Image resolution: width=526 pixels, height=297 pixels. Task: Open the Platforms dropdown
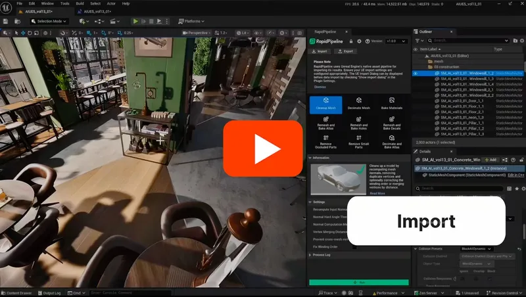pyautogui.click(x=191, y=21)
